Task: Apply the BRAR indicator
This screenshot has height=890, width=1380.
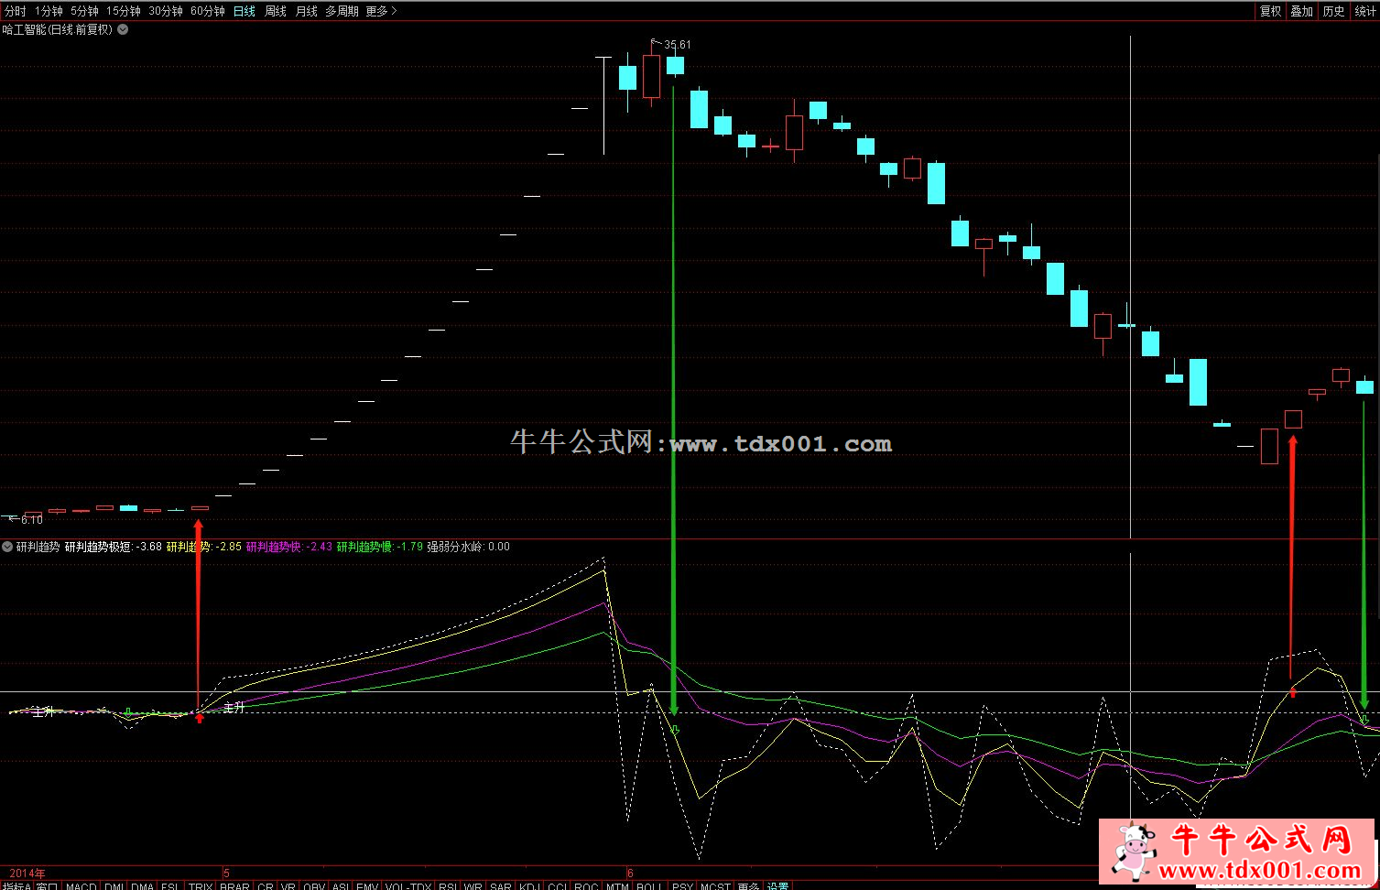Action: 234,885
